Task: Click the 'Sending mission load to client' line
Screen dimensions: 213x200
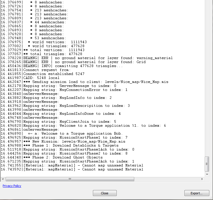Action: pos(85,82)
